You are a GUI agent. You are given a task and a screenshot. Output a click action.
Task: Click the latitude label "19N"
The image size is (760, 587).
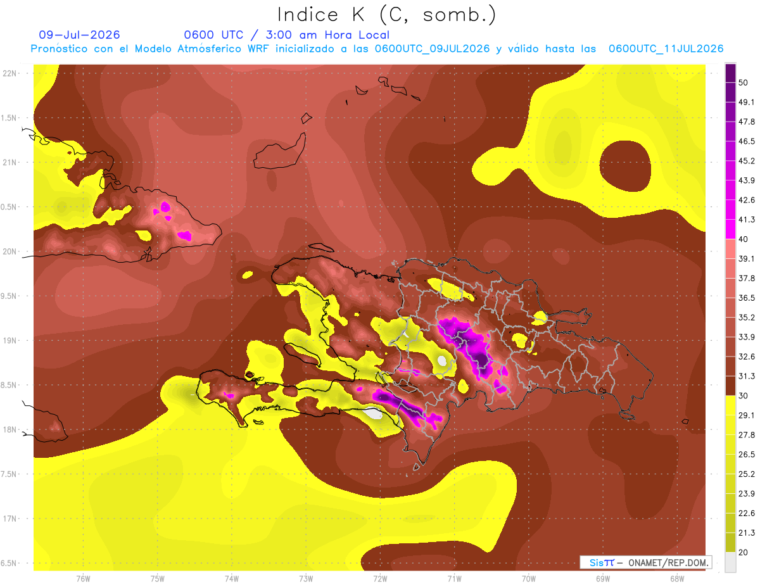click(x=9, y=341)
